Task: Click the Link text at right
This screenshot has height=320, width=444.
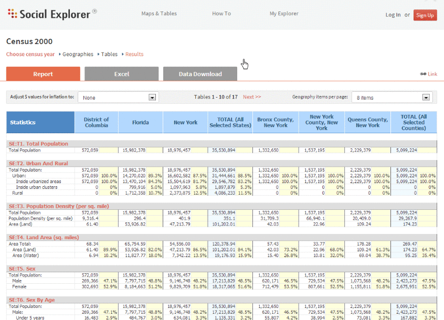Action: tap(432, 74)
